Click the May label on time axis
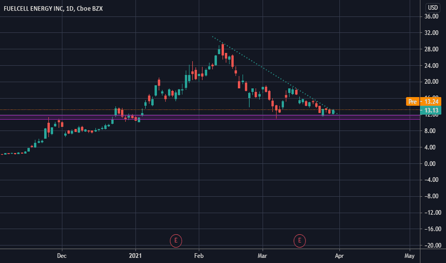Screen dimensions: 446x263 (410, 256)
